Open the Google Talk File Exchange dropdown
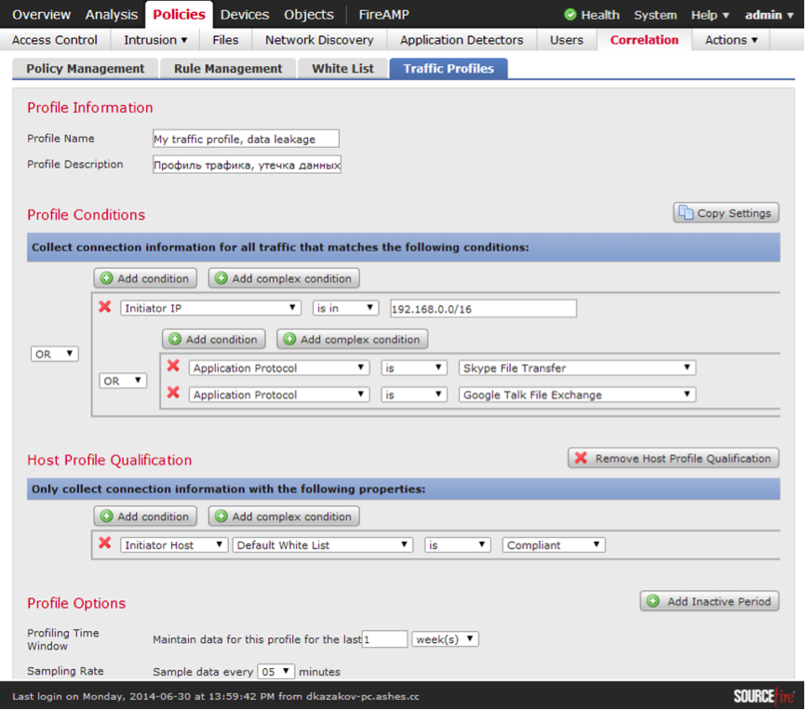The height and width of the screenshot is (710, 805). point(578,395)
